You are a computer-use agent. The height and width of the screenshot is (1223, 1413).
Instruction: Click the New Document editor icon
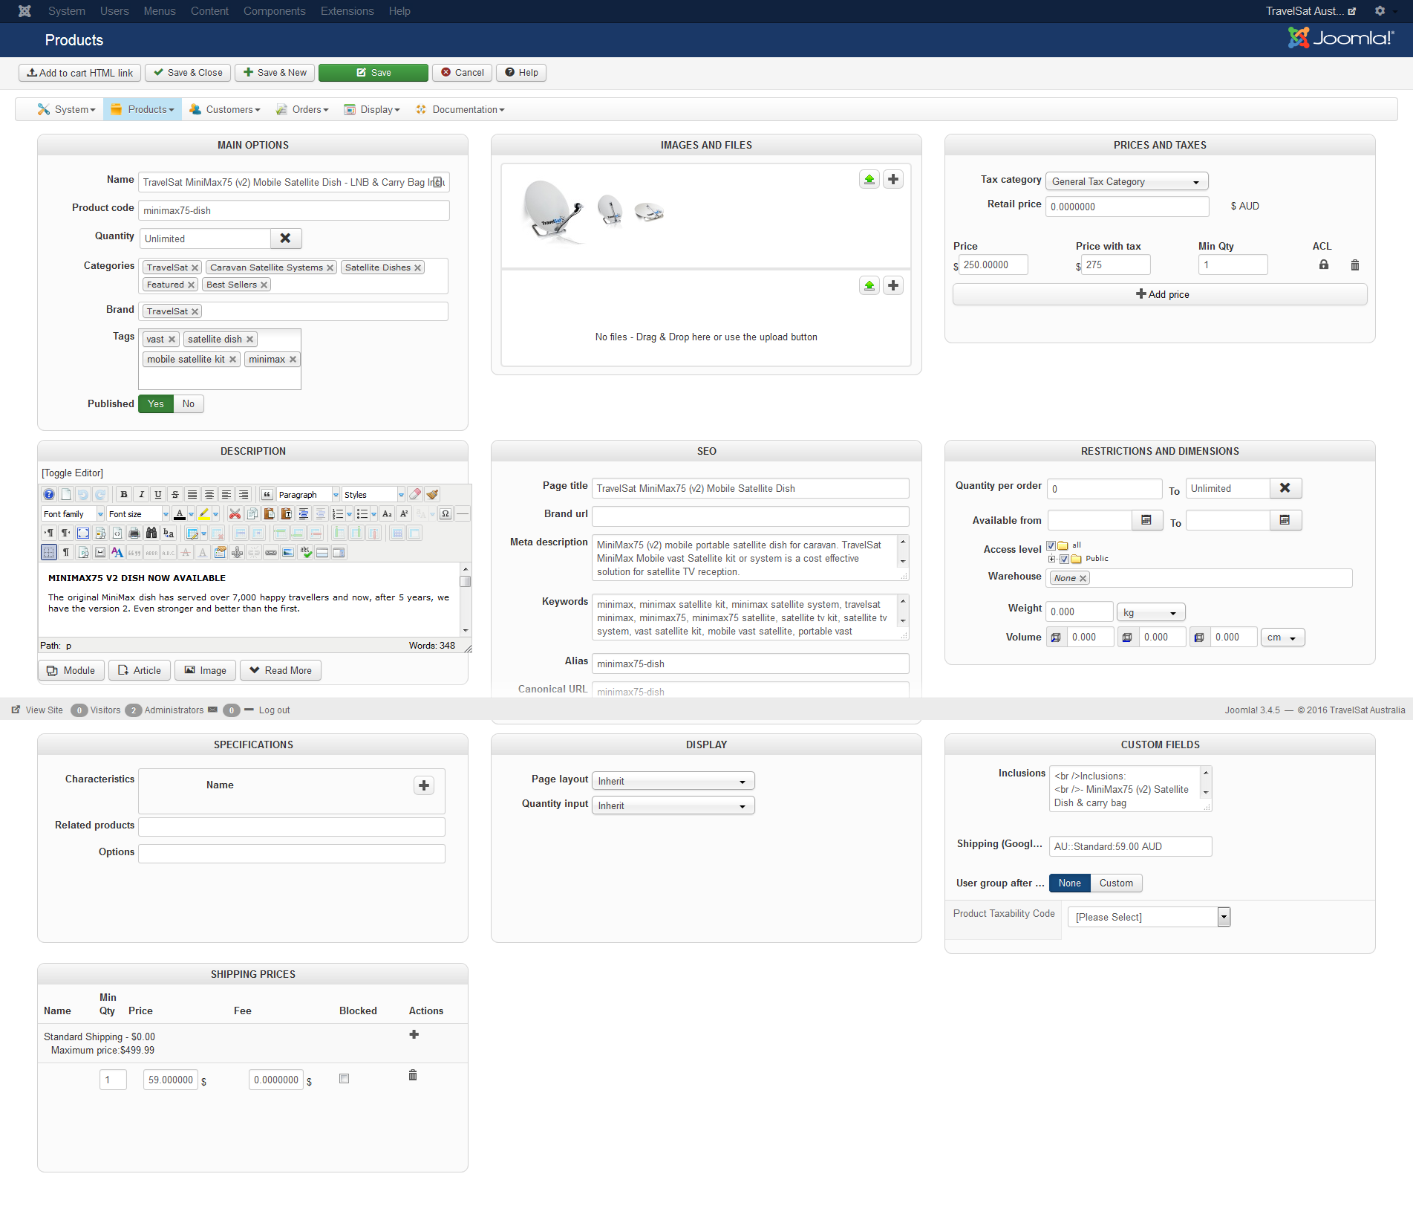tap(66, 495)
